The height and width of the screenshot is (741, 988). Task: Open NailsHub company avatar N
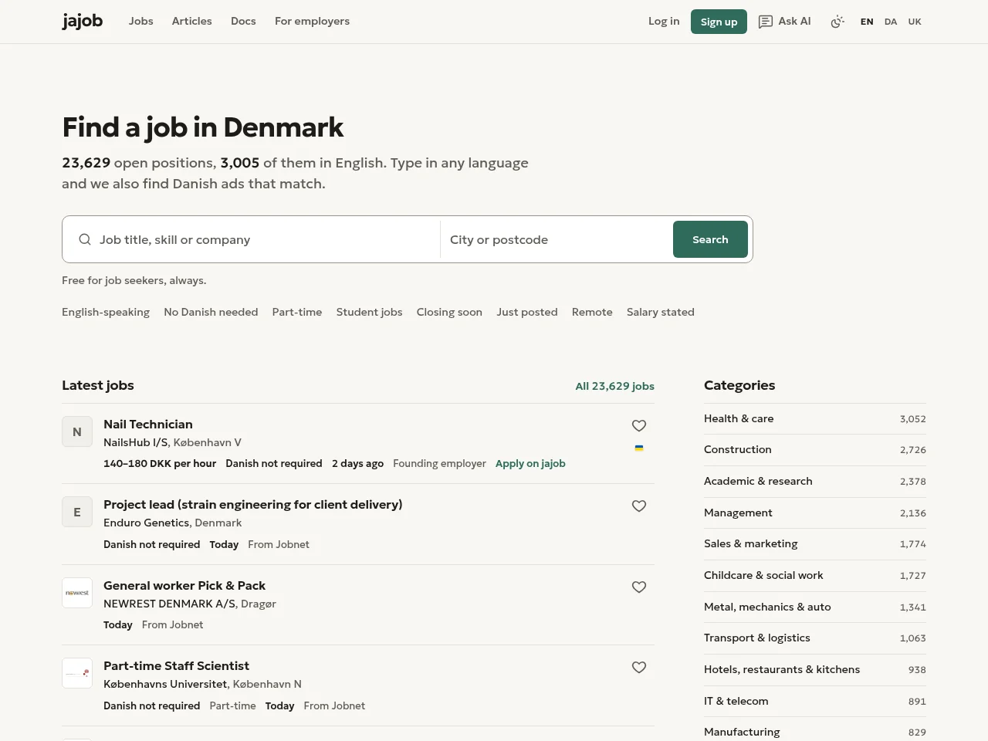[x=77, y=431]
